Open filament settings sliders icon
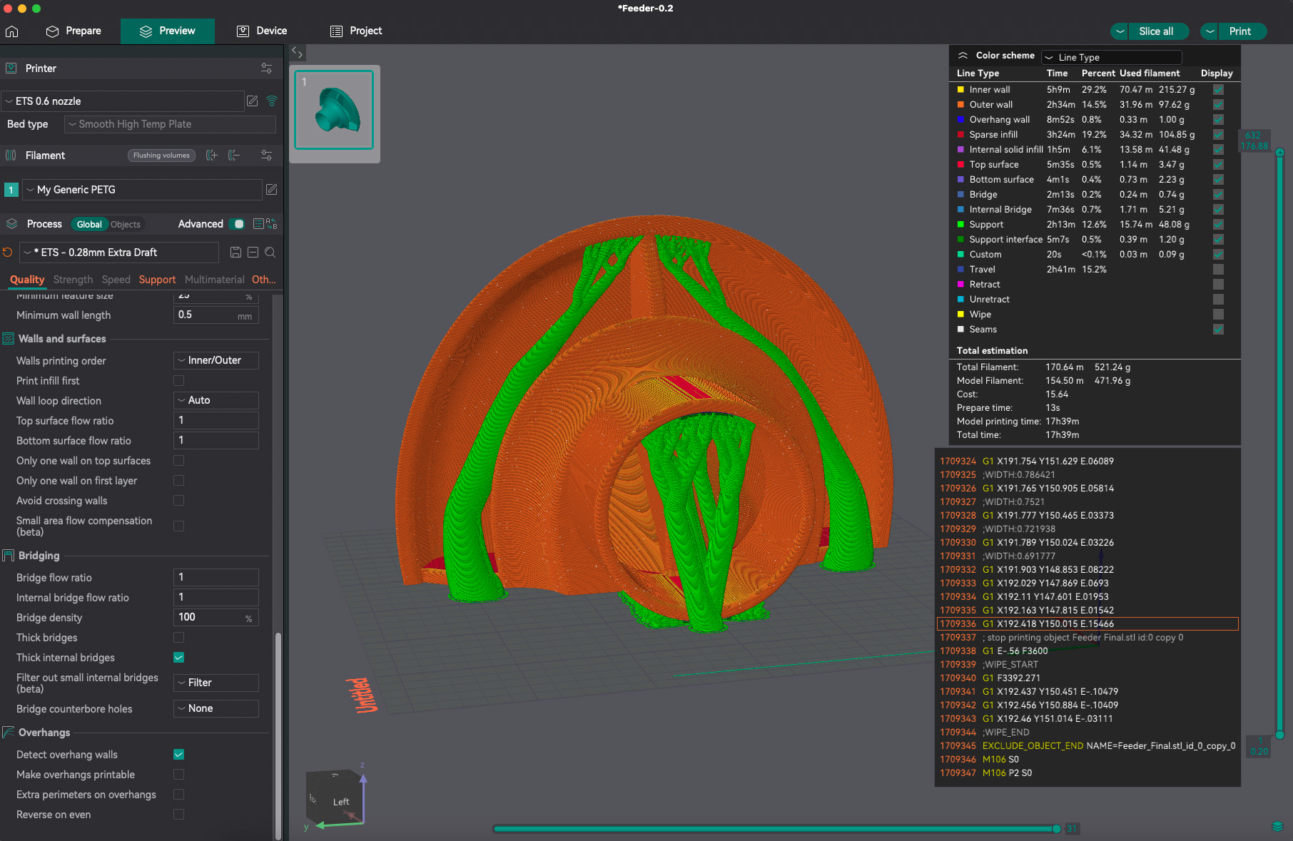Screen dimensions: 1293x841 (x=266, y=156)
